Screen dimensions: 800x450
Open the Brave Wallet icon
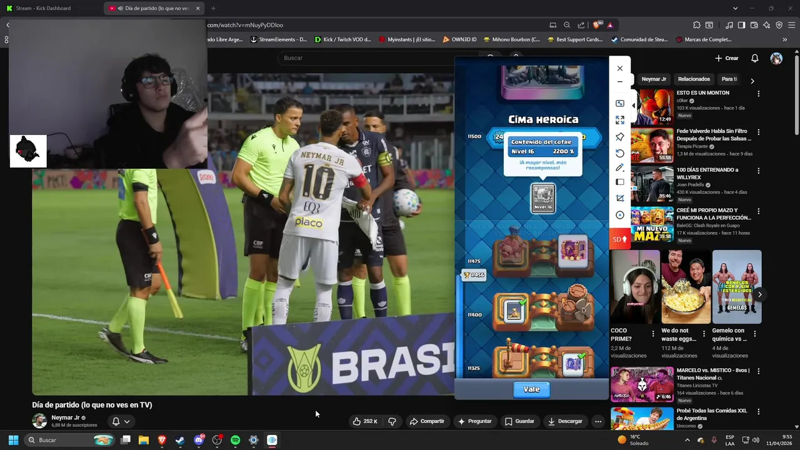[x=754, y=25]
